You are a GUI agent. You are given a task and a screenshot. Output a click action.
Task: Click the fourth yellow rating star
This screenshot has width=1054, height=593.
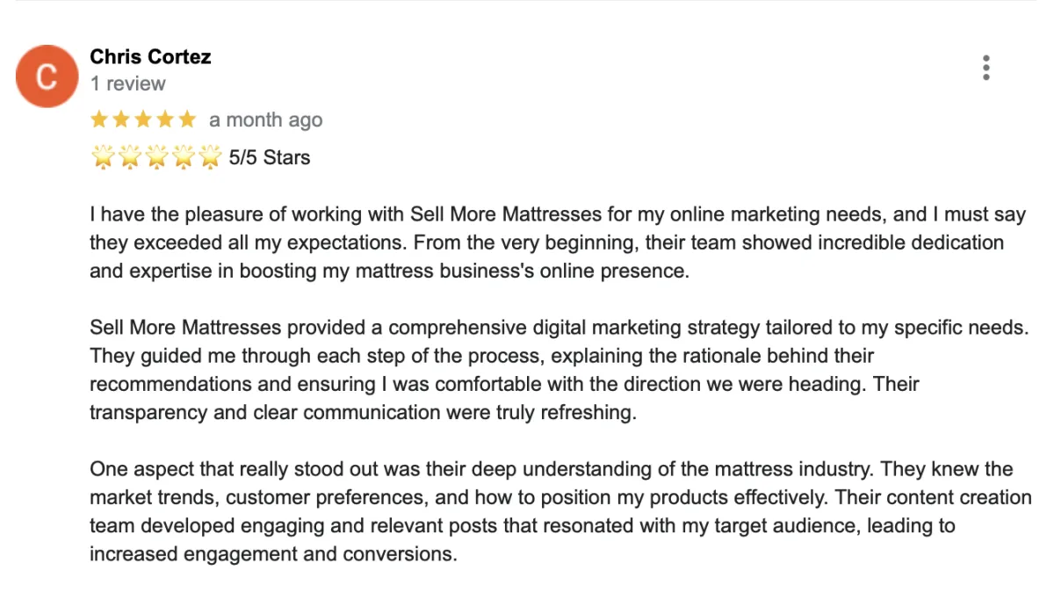pyautogui.click(x=165, y=119)
